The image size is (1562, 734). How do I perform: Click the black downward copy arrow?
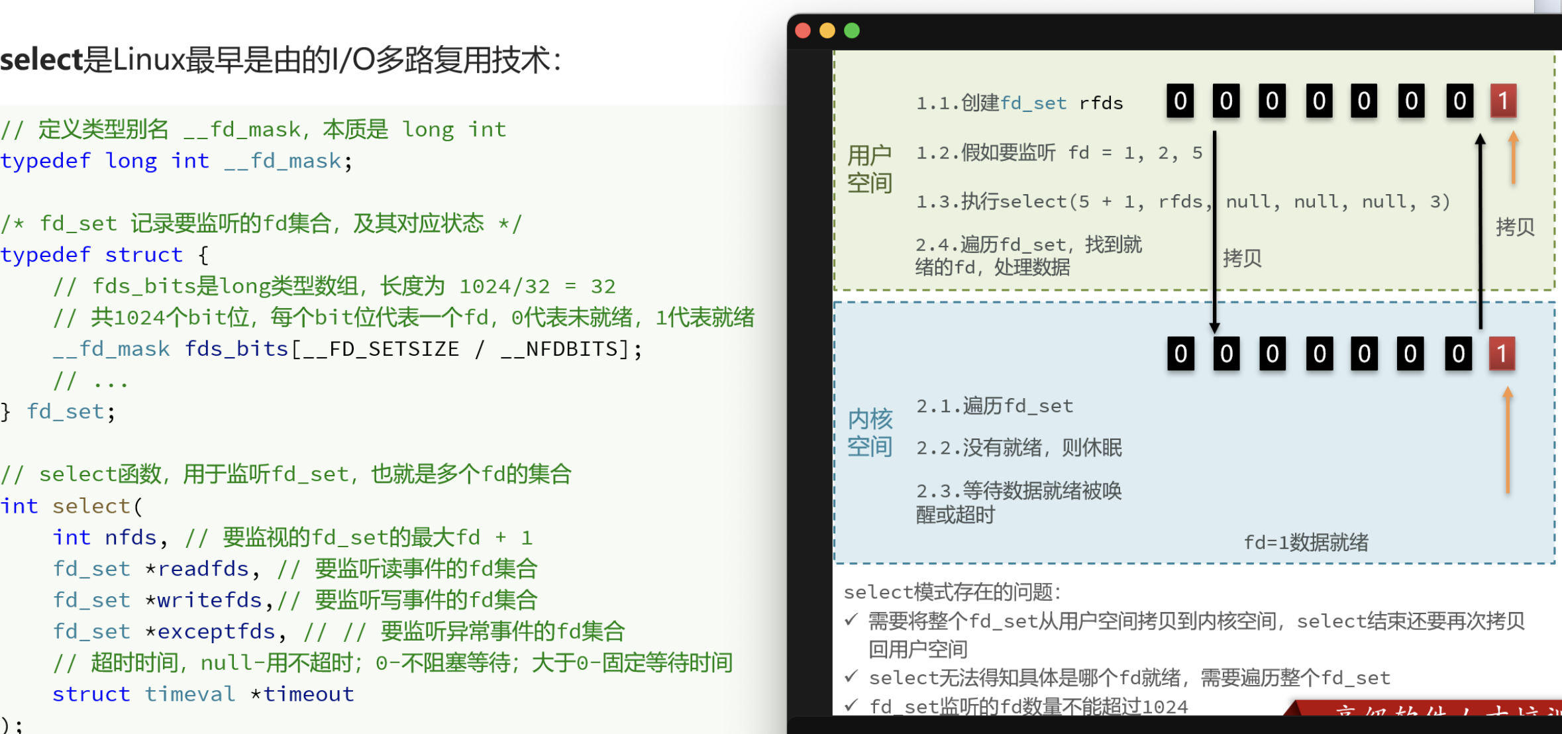coord(1214,232)
